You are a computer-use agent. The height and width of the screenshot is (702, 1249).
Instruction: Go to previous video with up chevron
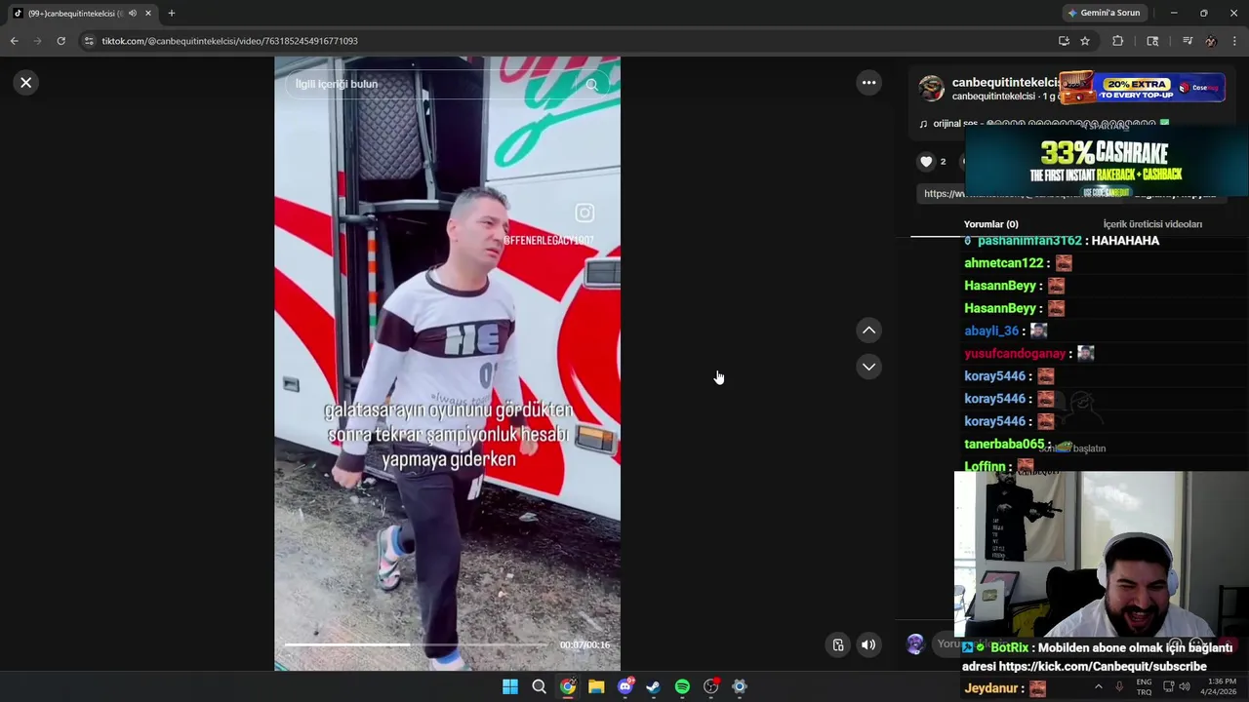tap(868, 331)
